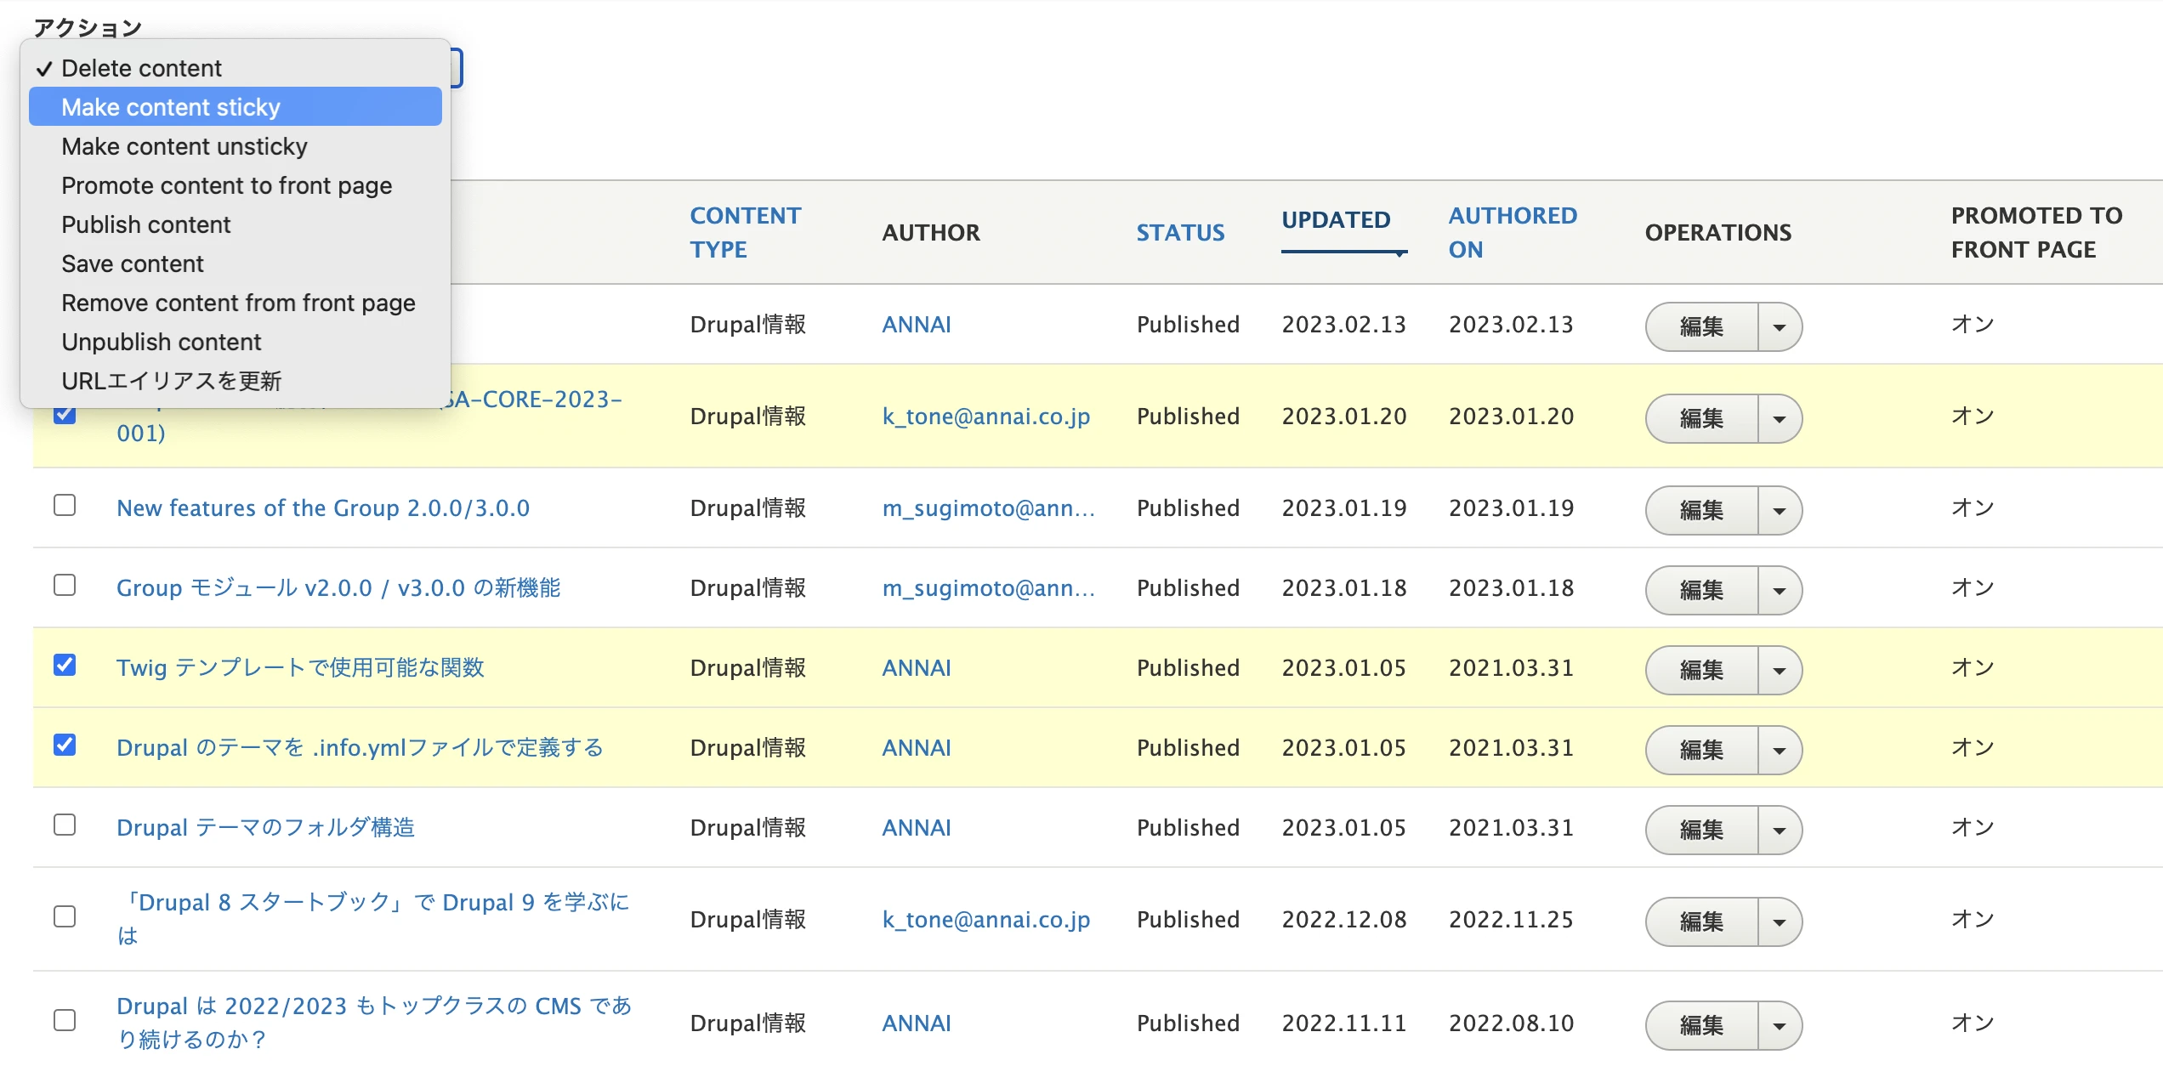Sort the table by AUTHOR column
The width and height of the screenshot is (2163, 1066).
click(932, 232)
